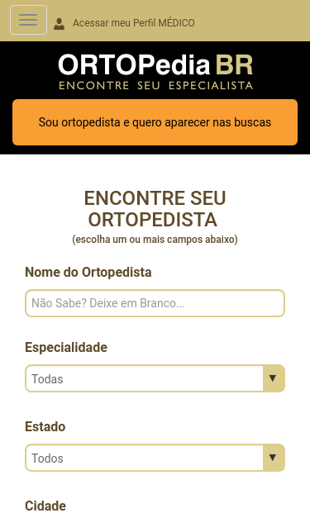
Task: Click the escolha um ou mais campos subtitle
Action: pyautogui.click(x=155, y=239)
